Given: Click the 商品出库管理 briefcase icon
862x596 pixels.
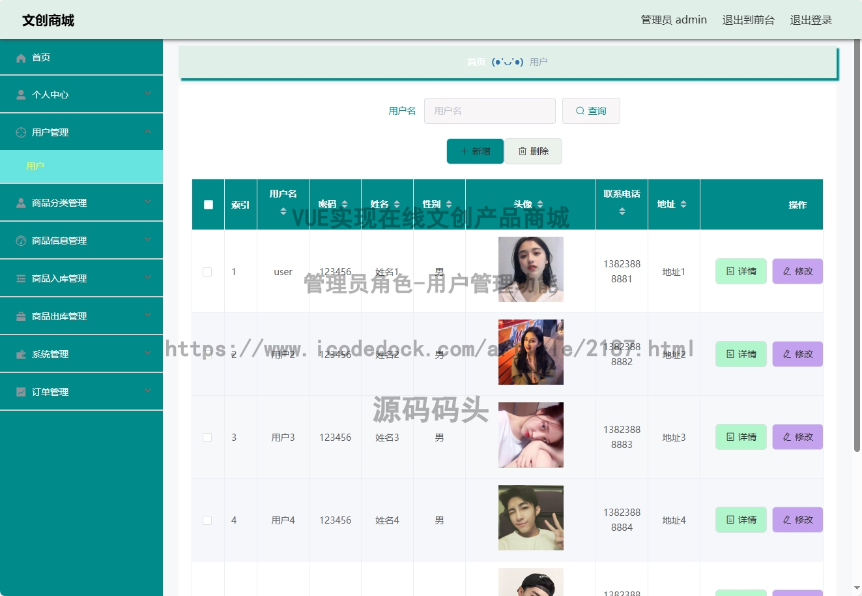Looking at the screenshot, I should click(21, 316).
